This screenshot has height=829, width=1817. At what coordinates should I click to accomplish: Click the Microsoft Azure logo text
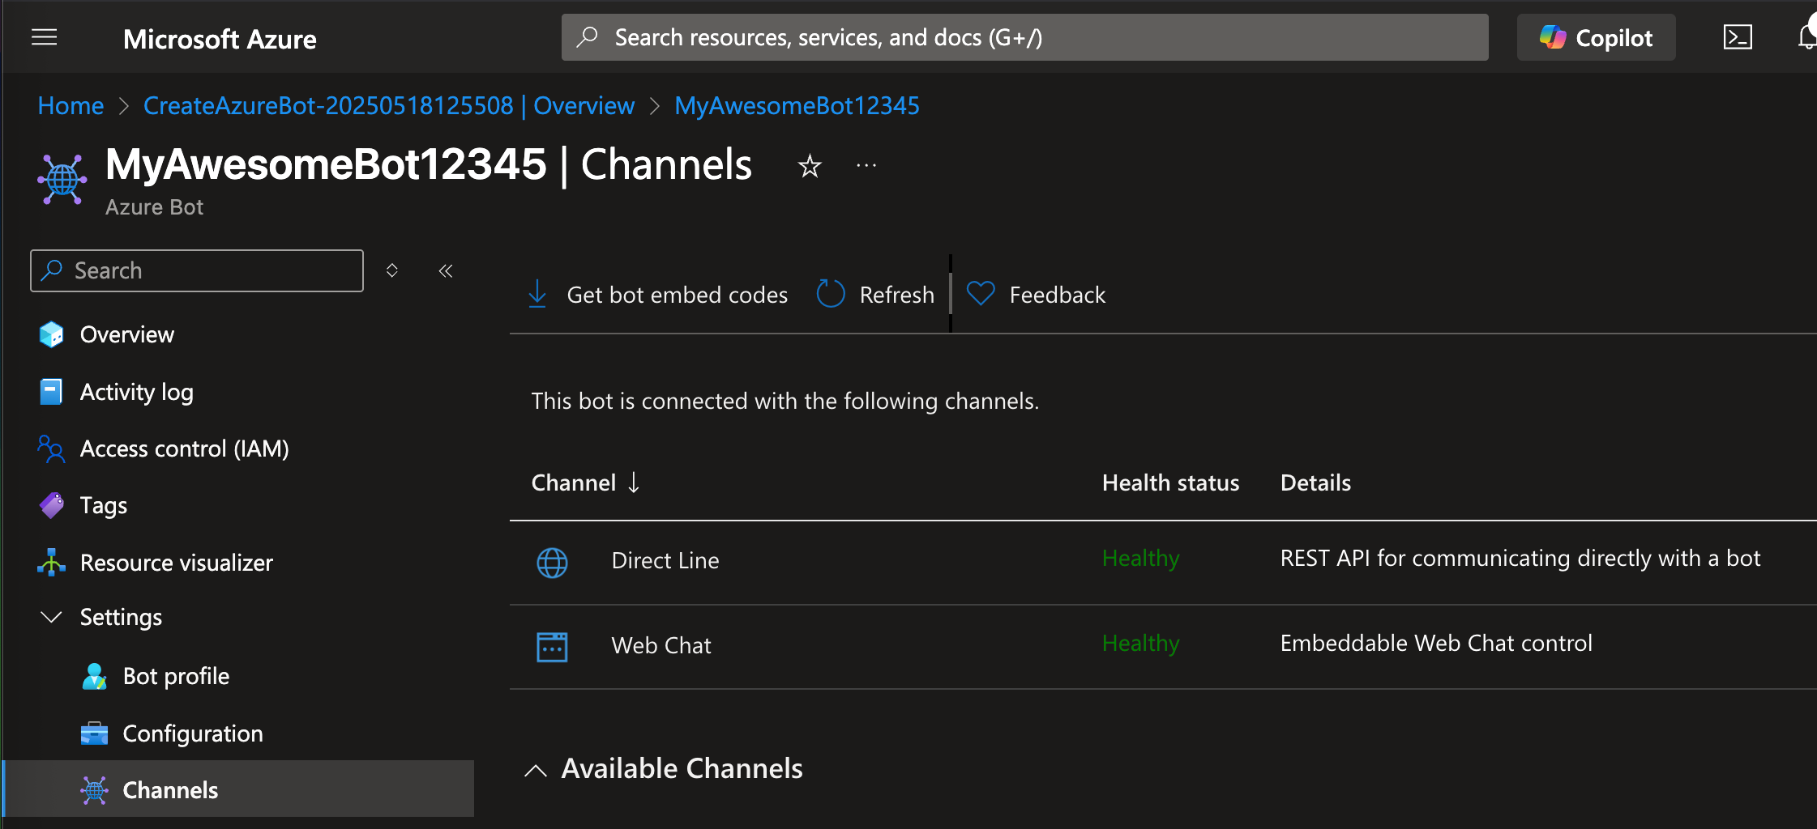coord(220,39)
